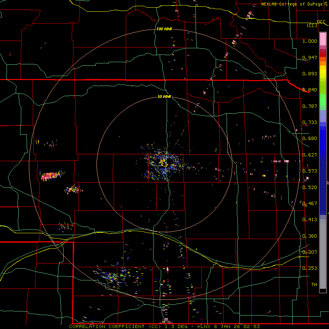Click the 0.573 scale value
Viewport: 329px width, 329px height.
(310, 171)
